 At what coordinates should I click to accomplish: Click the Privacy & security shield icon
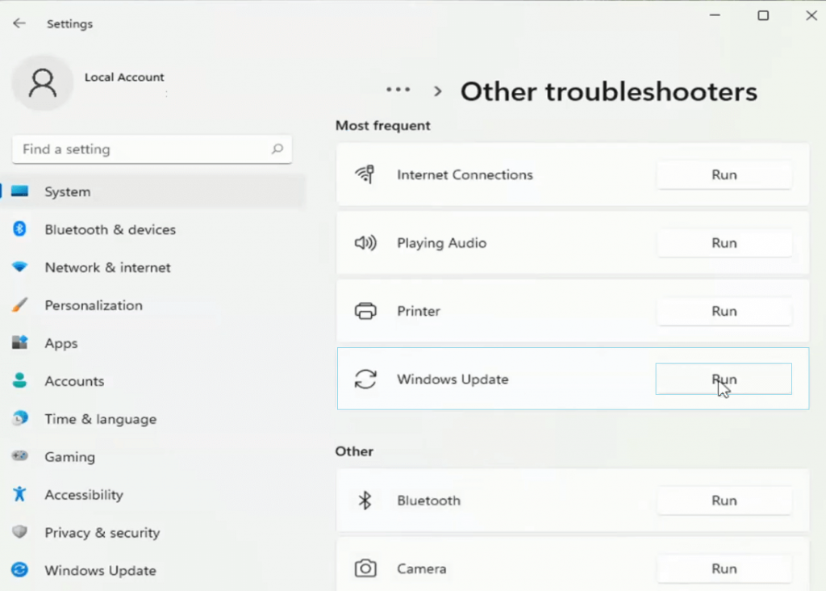click(x=20, y=533)
